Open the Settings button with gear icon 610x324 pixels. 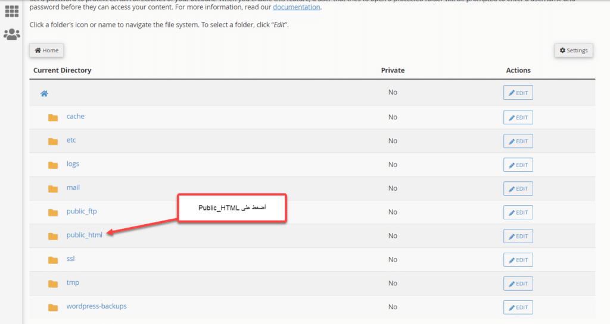(574, 51)
